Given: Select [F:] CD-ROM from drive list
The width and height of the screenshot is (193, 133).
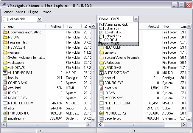Looking at the screenshot, I should [x=119, y=40].
